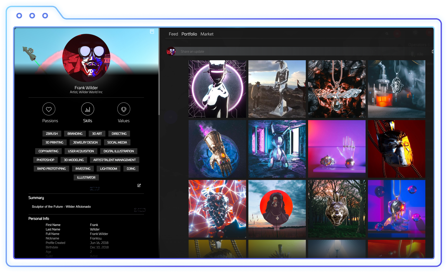
Task: Click the small avatar beside Share an update
Action: pyautogui.click(x=171, y=51)
